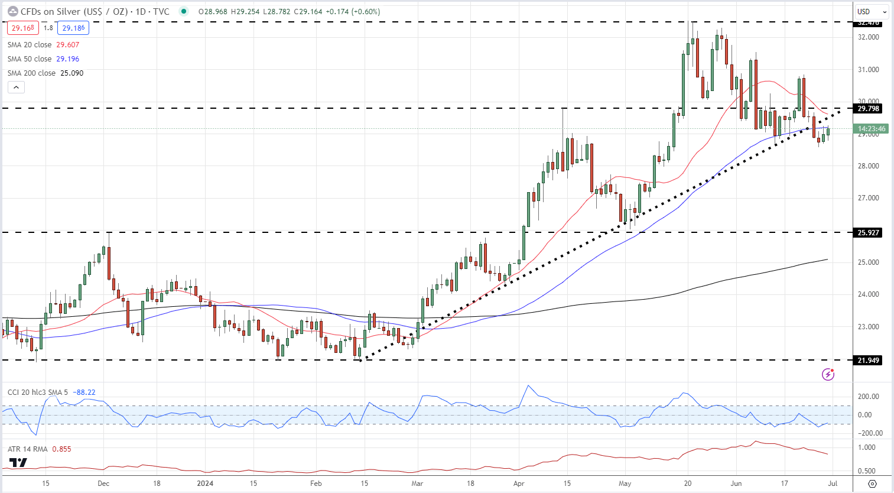Click 32.000 on the price axis
The height and width of the screenshot is (493, 894).
click(868, 37)
